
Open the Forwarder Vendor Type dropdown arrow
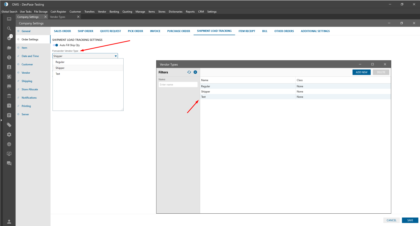(116, 56)
